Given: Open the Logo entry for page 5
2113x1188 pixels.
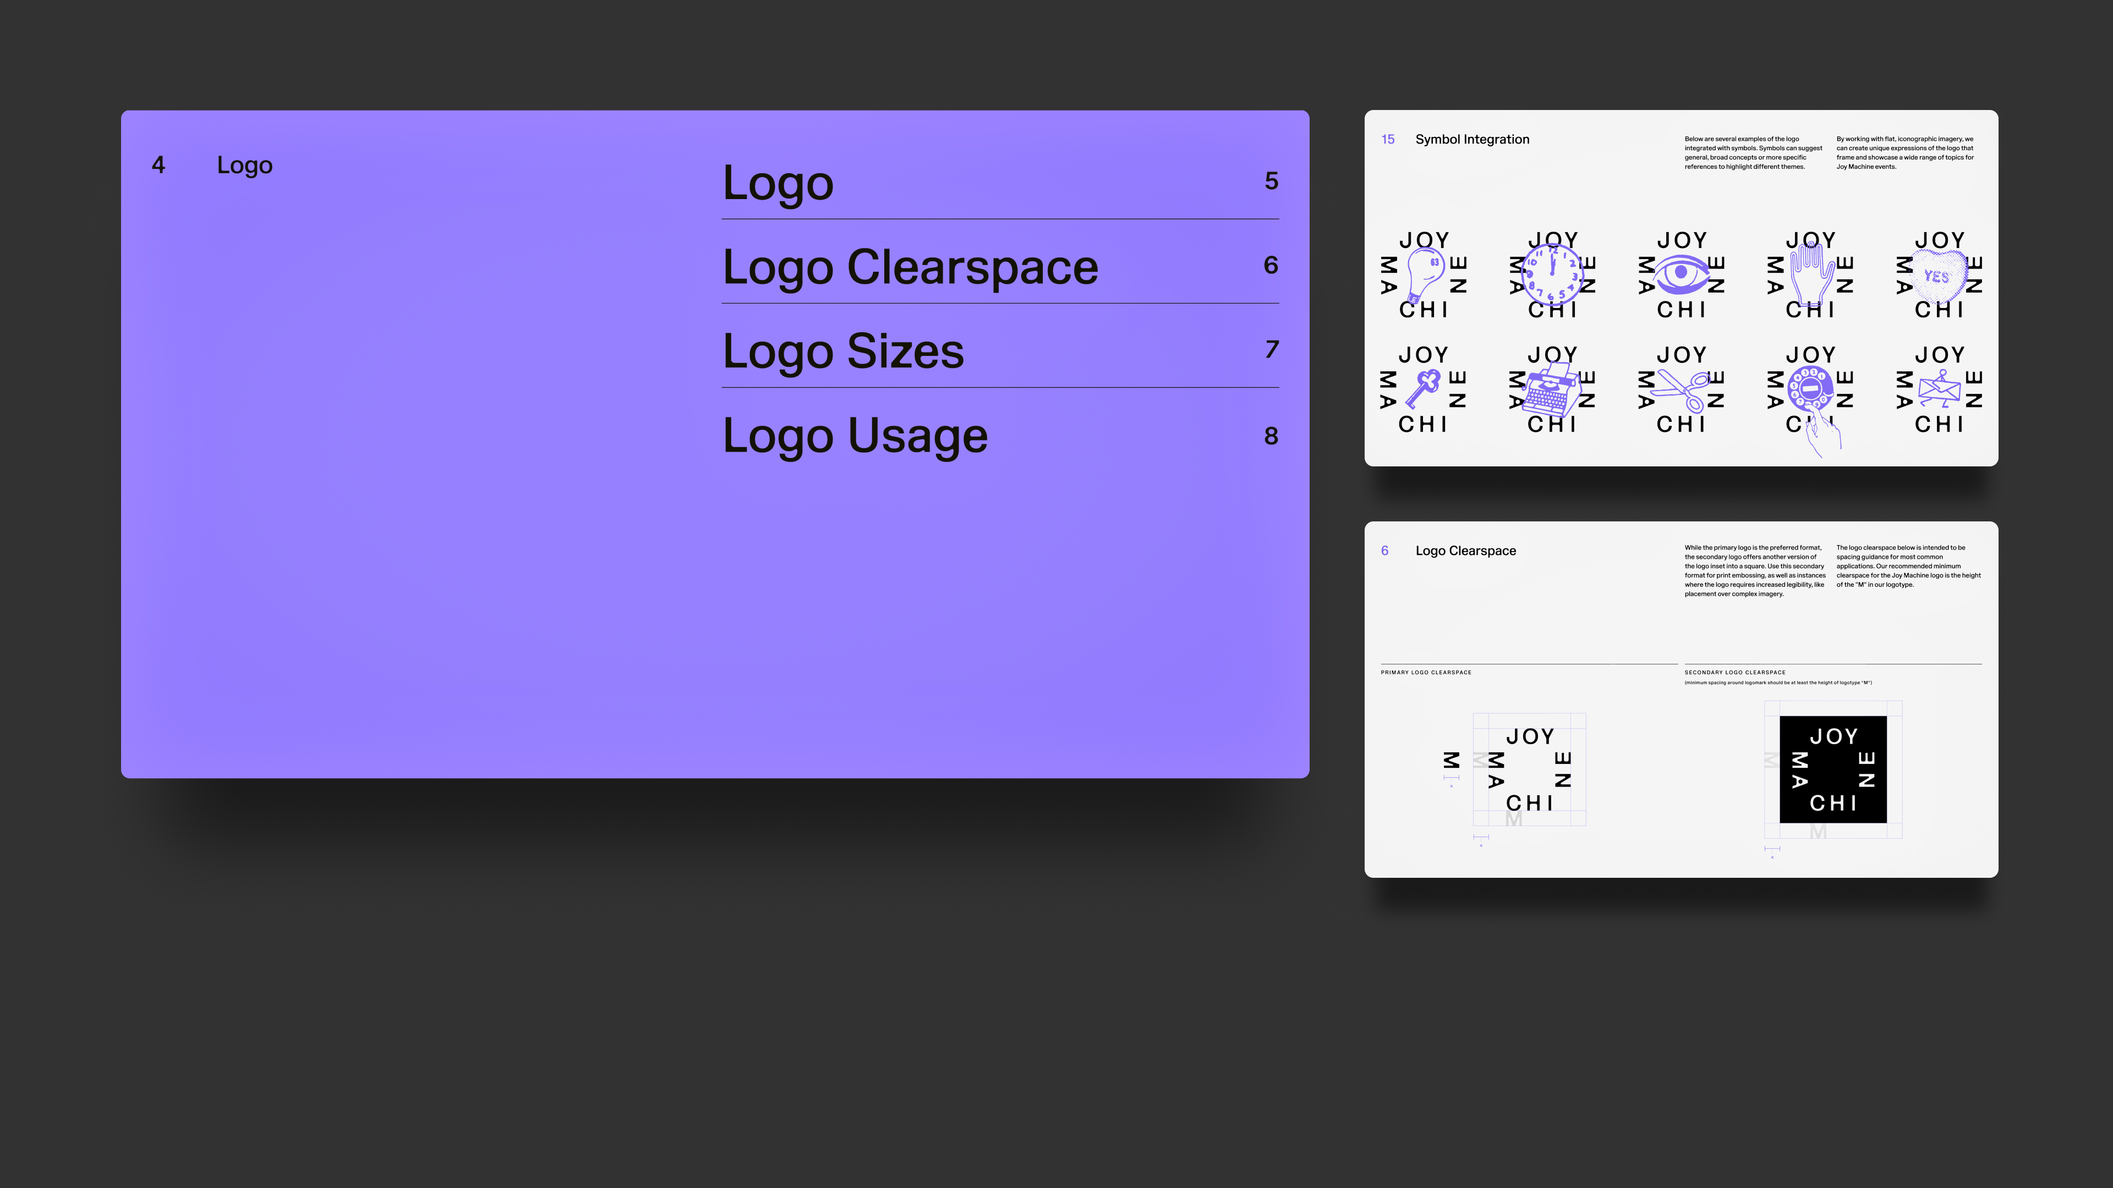Looking at the screenshot, I should coord(778,183).
